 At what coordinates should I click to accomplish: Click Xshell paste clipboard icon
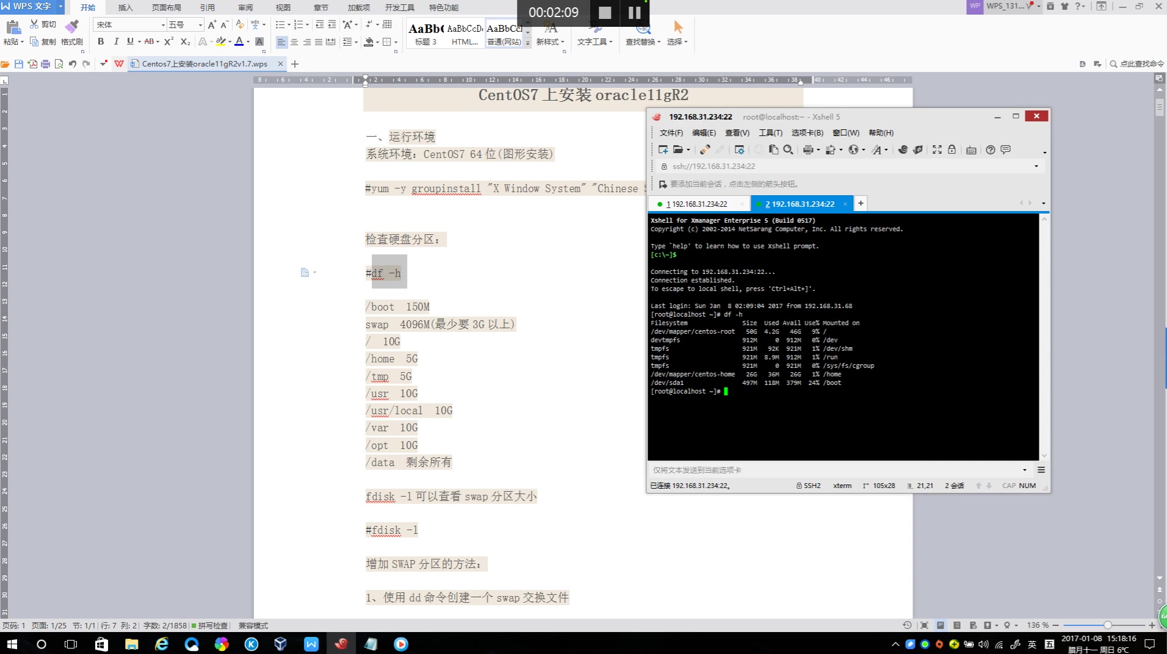(773, 149)
